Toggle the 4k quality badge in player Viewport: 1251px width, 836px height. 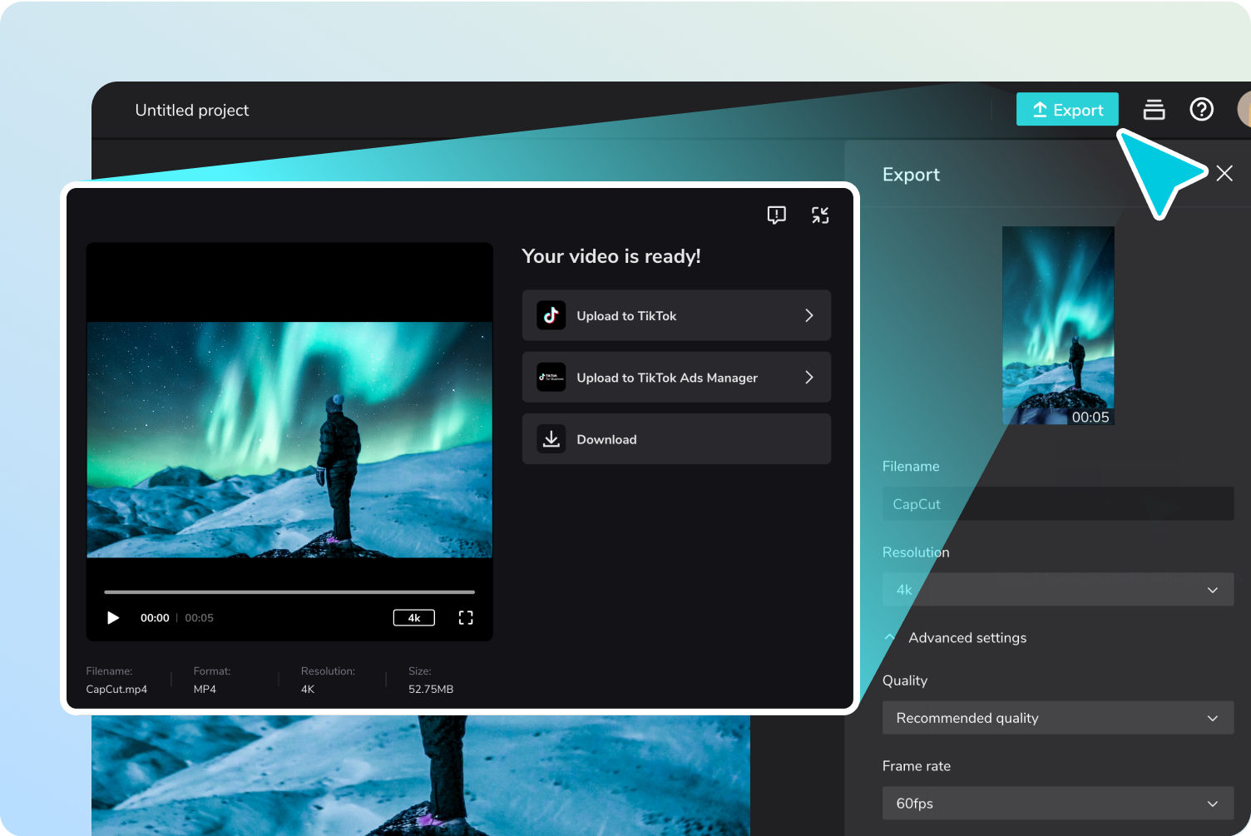tap(413, 618)
